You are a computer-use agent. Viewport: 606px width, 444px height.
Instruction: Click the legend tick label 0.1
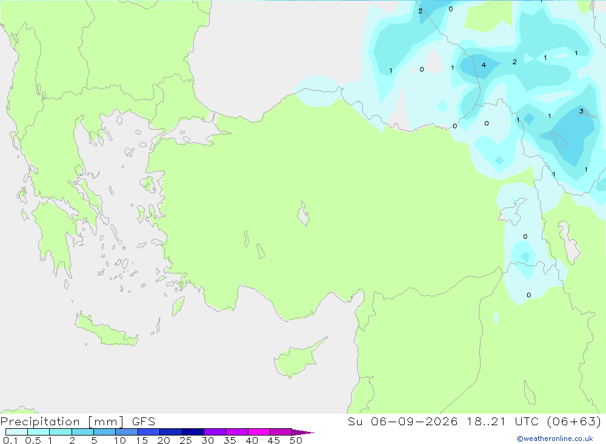tap(10, 440)
